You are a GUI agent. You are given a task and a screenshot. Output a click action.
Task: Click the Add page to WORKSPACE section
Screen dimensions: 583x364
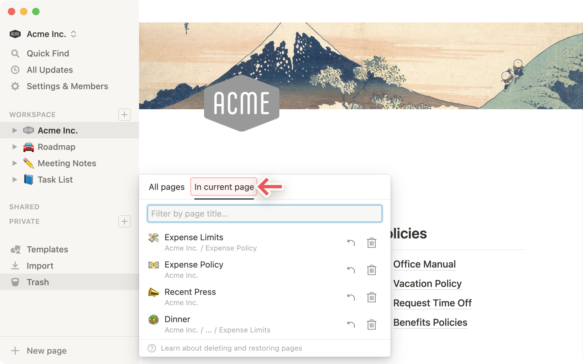[x=125, y=114]
